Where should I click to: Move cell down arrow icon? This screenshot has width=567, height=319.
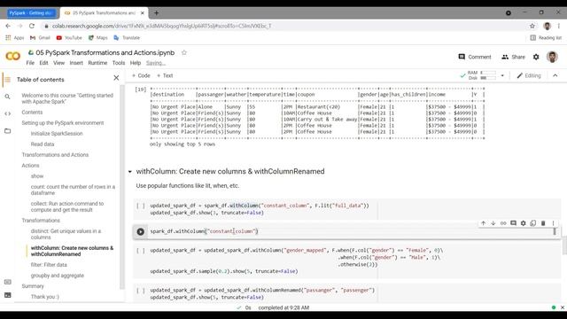pos(493,223)
